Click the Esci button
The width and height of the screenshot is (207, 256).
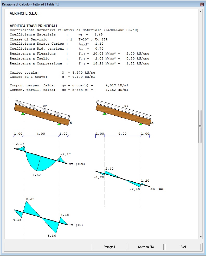tap(183, 247)
